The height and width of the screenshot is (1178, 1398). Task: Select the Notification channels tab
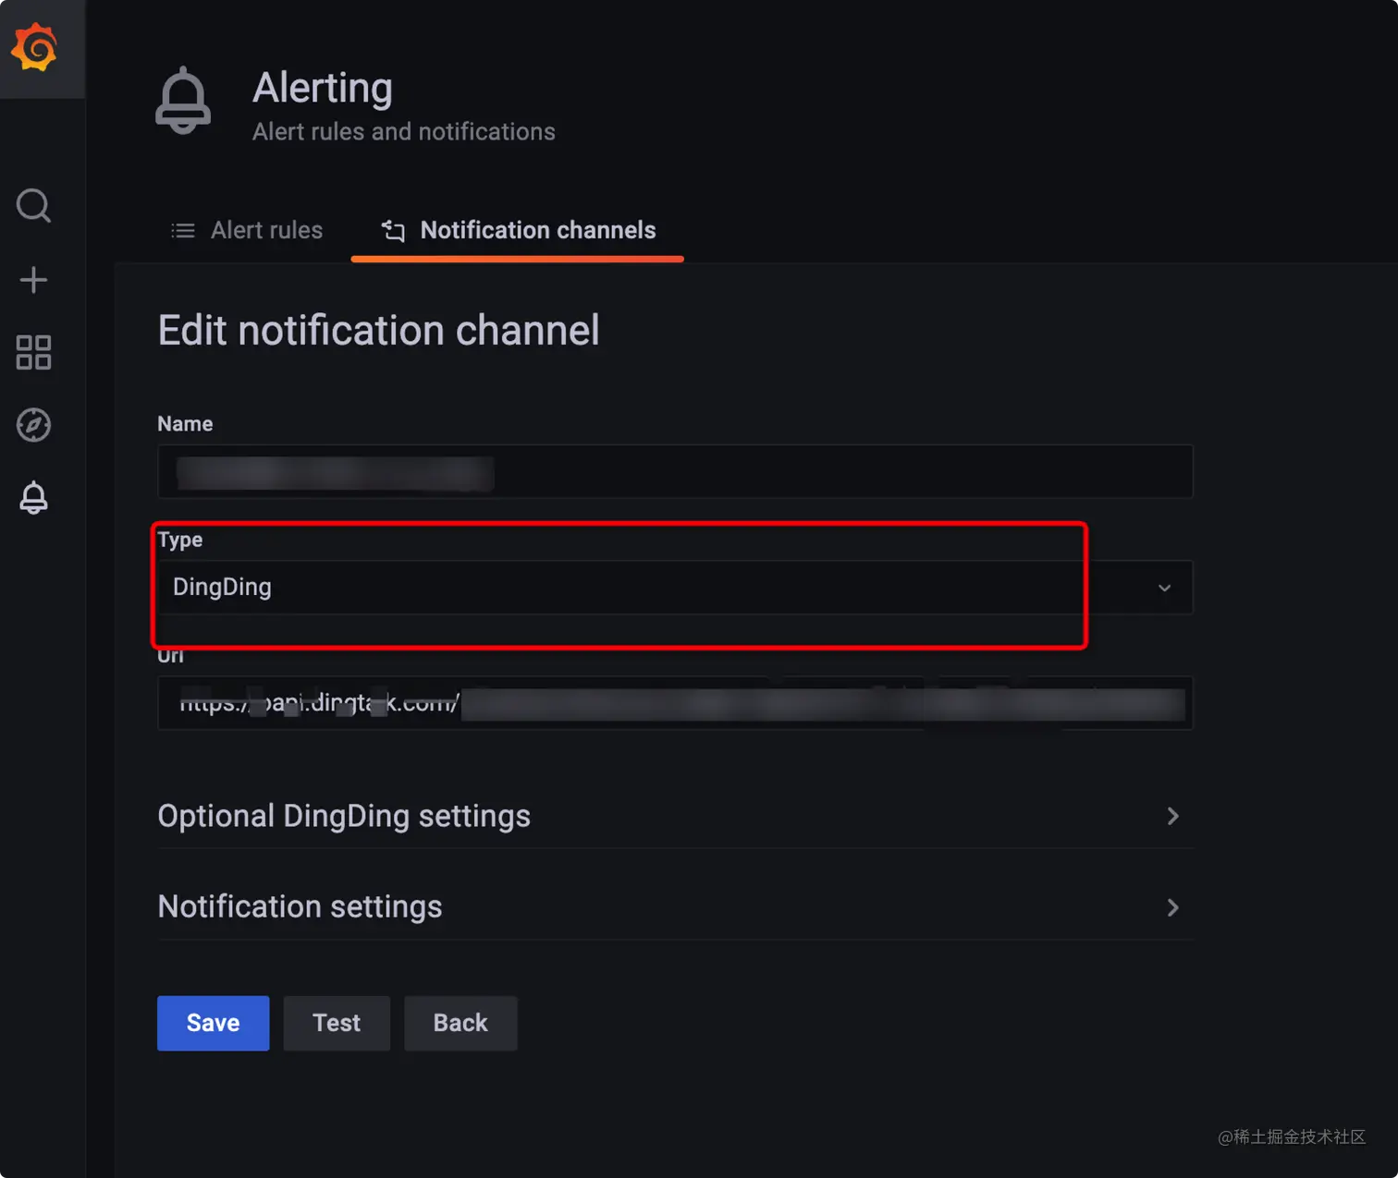coord(518,230)
